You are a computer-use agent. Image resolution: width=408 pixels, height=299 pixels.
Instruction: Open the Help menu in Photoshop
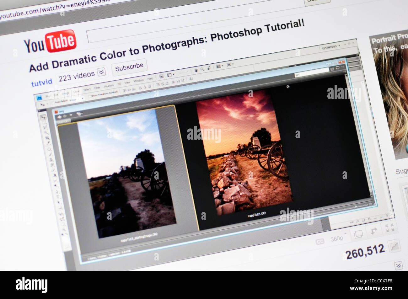pos(150,78)
